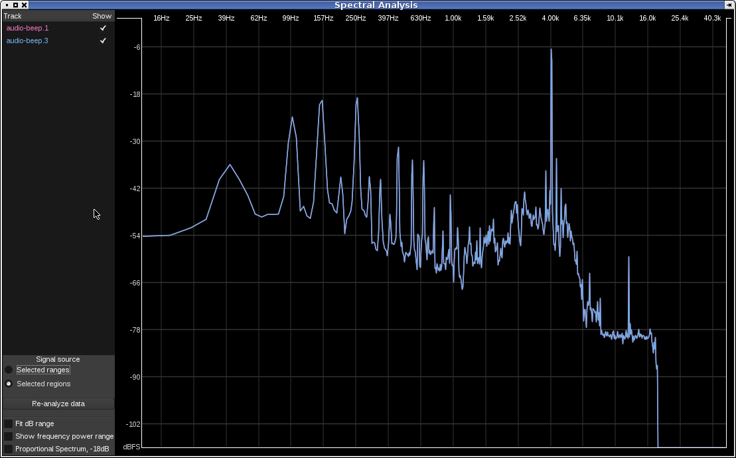
Task: Select the Selected ranges radio button
Action: pyautogui.click(x=9, y=370)
